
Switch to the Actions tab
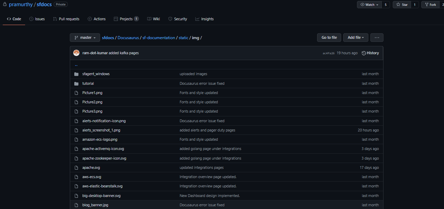pyautogui.click(x=97, y=19)
